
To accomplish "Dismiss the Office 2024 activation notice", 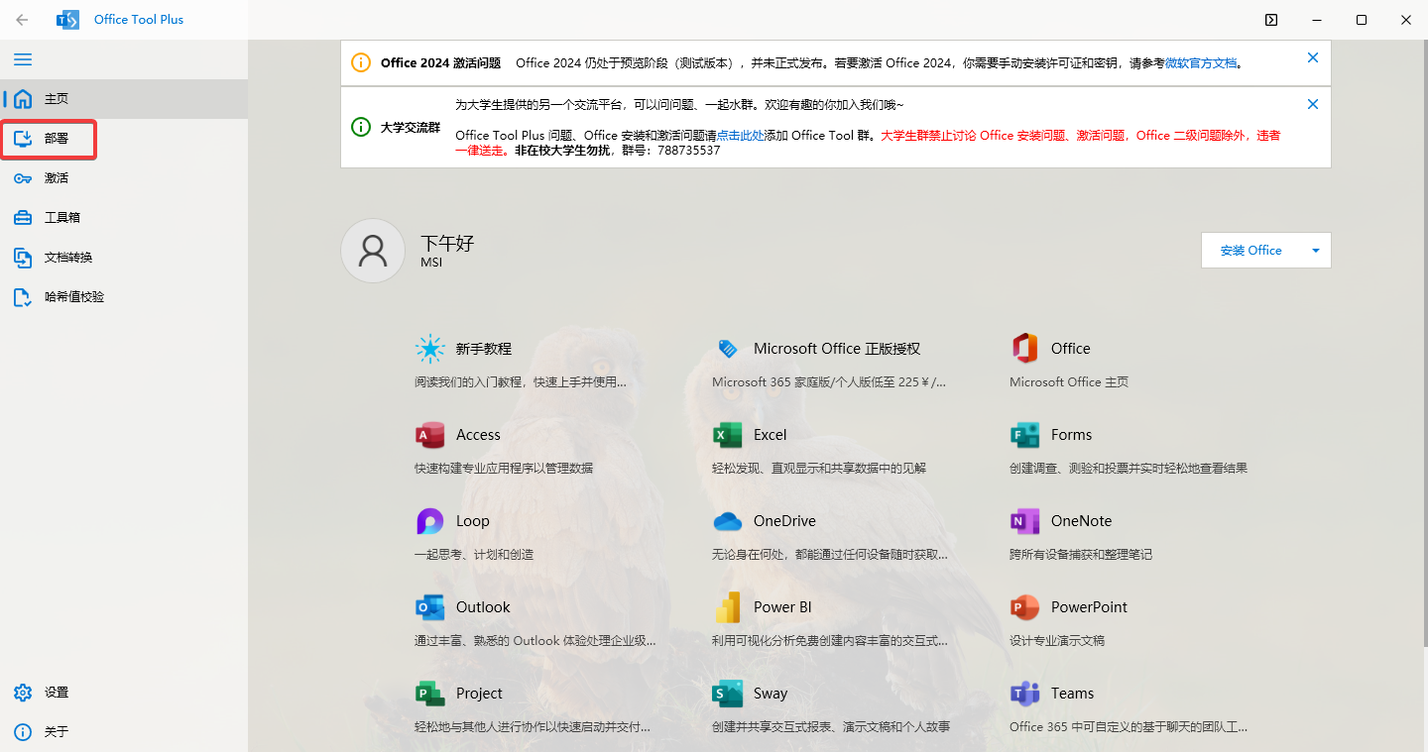I will click(1312, 57).
